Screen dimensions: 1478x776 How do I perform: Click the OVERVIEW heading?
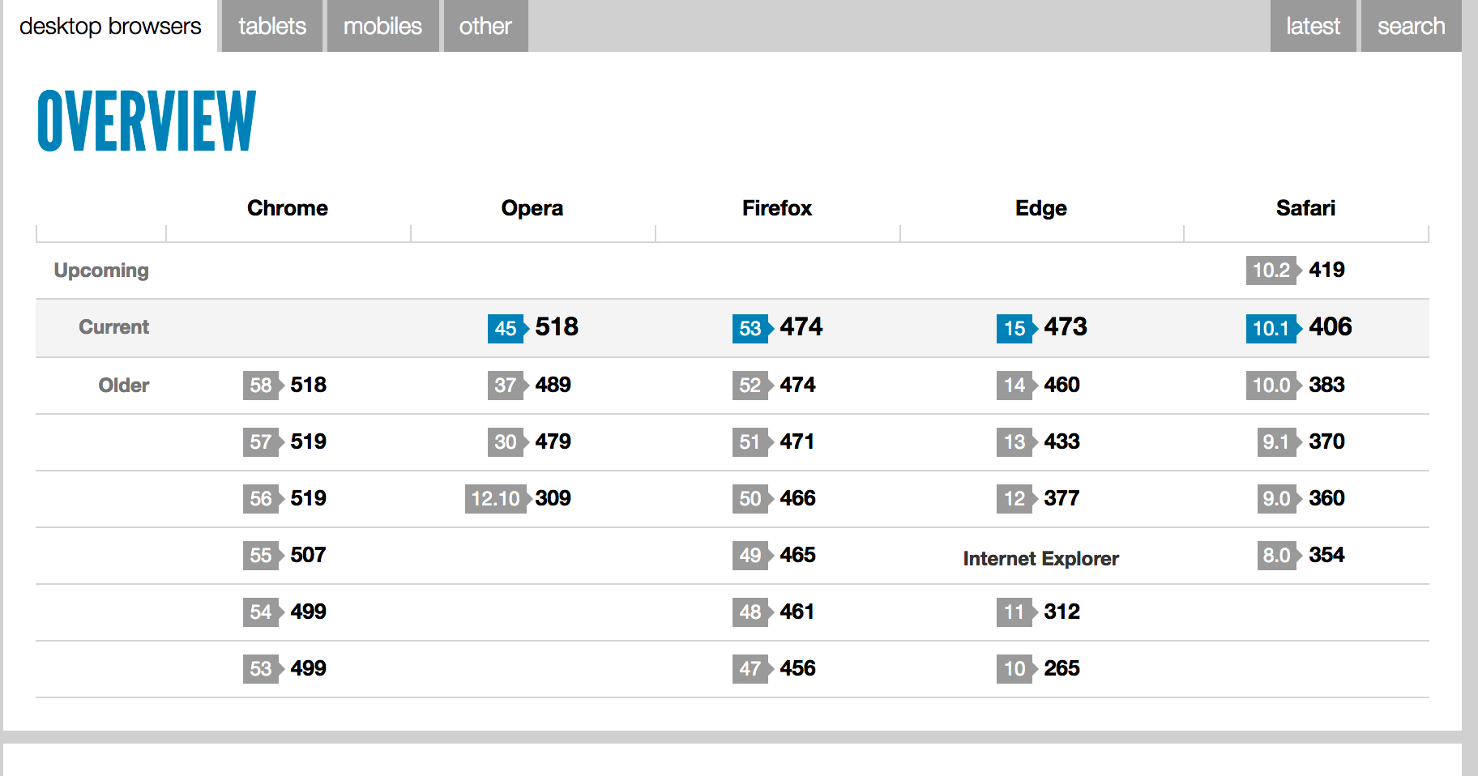tap(146, 120)
